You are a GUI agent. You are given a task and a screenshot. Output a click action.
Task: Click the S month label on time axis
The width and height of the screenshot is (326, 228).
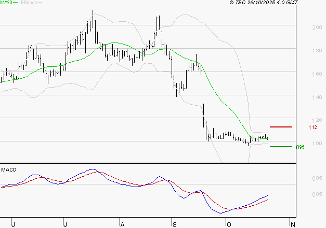click(175, 225)
